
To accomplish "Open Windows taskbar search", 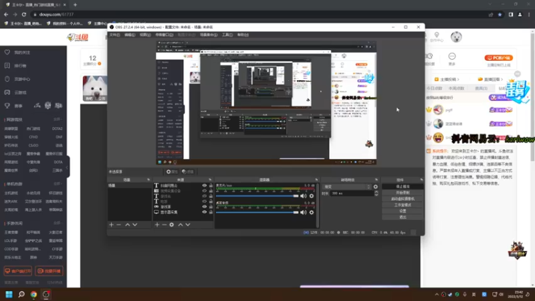I will [x=21, y=294].
